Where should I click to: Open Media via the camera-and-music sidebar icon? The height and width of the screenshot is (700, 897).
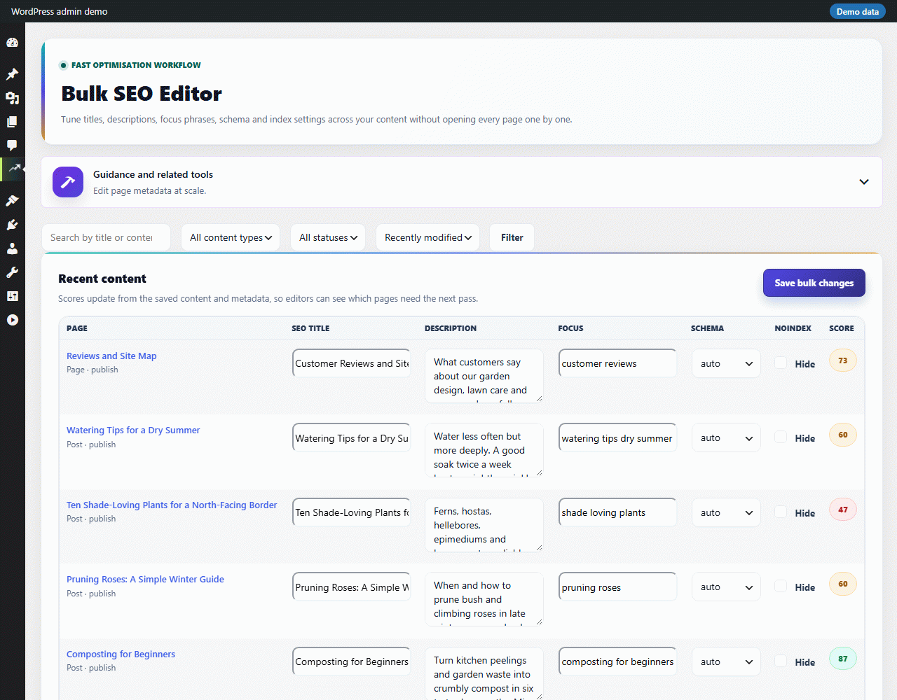[12, 98]
